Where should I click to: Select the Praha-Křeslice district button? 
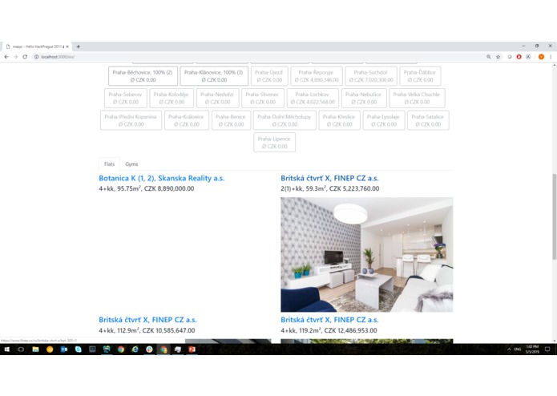[339, 120]
